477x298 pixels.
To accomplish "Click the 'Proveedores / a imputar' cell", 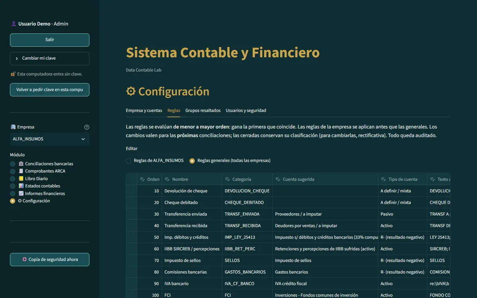I will (x=325, y=214).
